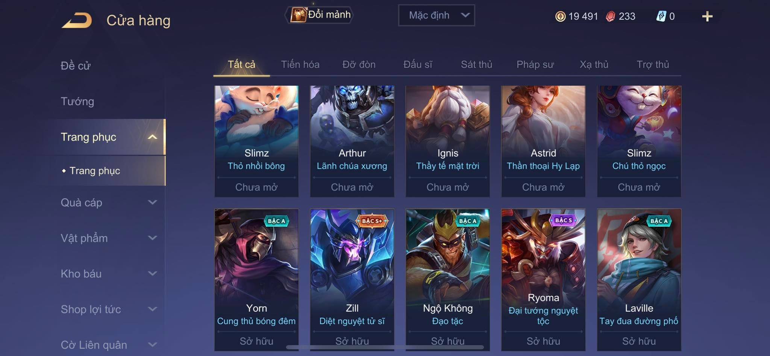770x356 pixels.
Task: Click the golden back arrow icon
Action: point(77,20)
